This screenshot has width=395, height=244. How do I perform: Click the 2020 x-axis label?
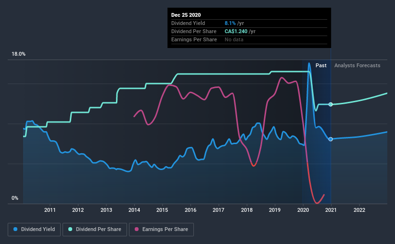point(303,210)
